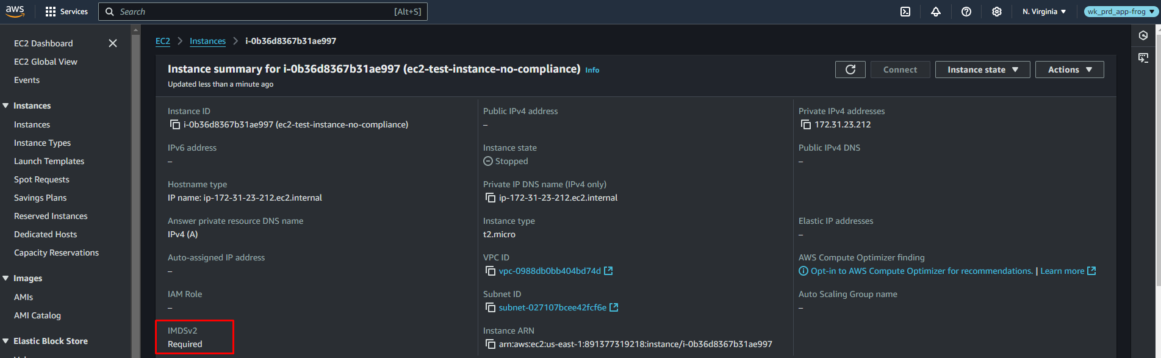1161x358 pixels.
Task: Open the N. Virginia region selector
Action: (x=1044, y=12)
